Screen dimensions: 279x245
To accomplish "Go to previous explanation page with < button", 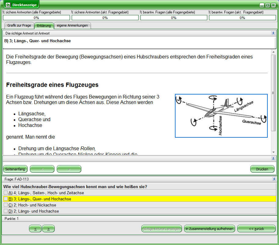I will [42, 169].
